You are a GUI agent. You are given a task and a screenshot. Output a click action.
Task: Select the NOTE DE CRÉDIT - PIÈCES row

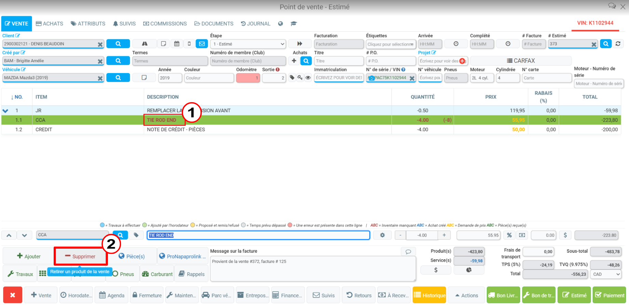(311, 129)
